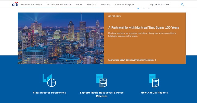197x103 pixels.
Task: Select the second carousel dot
Action: coord(144,8)
